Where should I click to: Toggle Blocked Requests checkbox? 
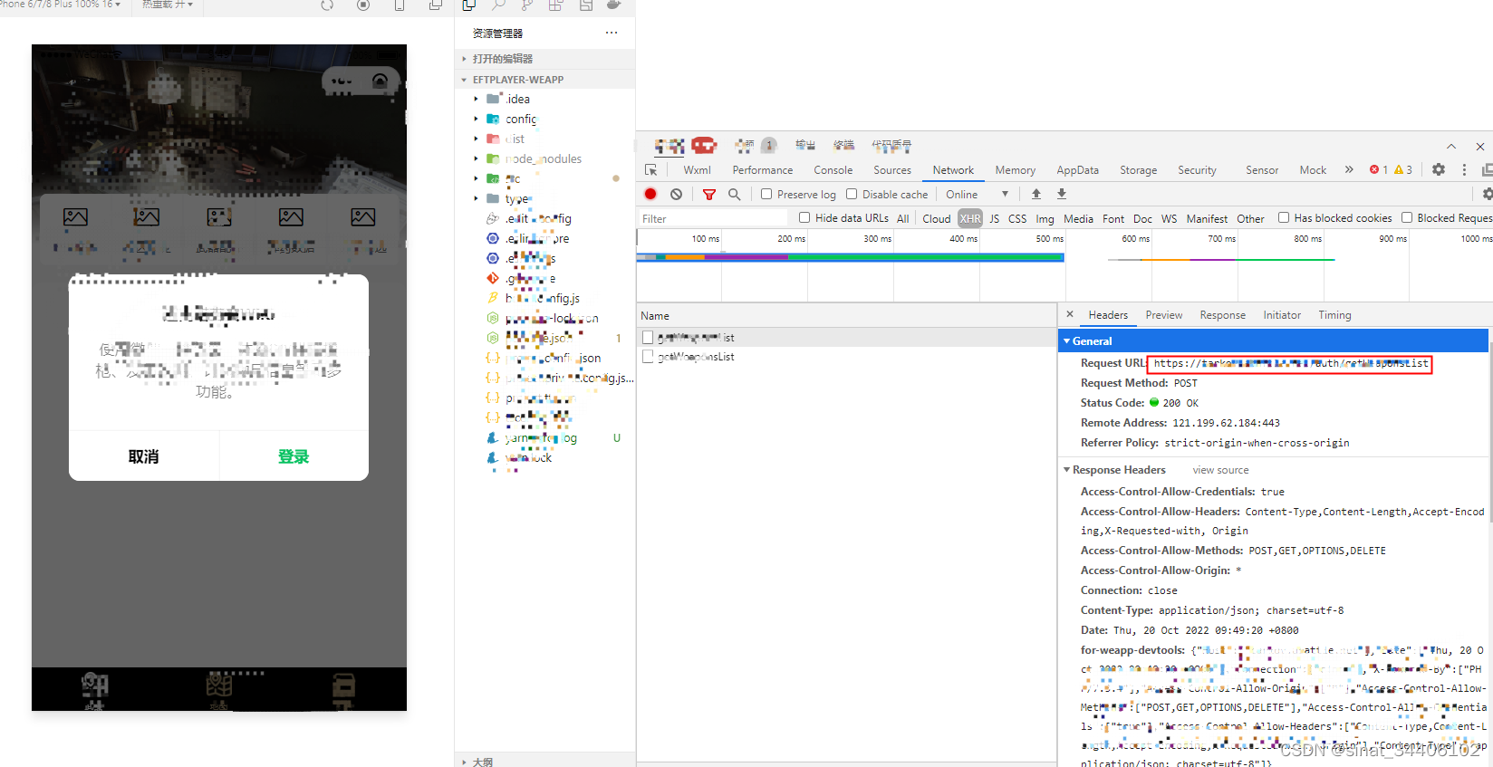pos(1407,217)
